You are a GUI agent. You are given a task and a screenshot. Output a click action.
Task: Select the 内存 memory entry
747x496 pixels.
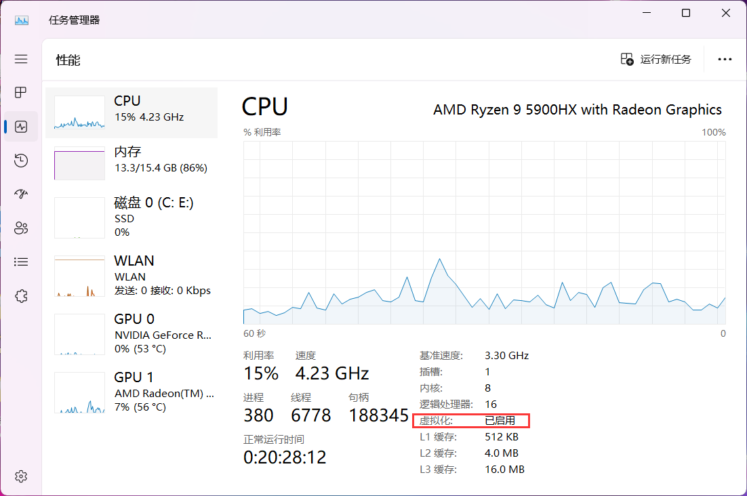click(132, 163)
